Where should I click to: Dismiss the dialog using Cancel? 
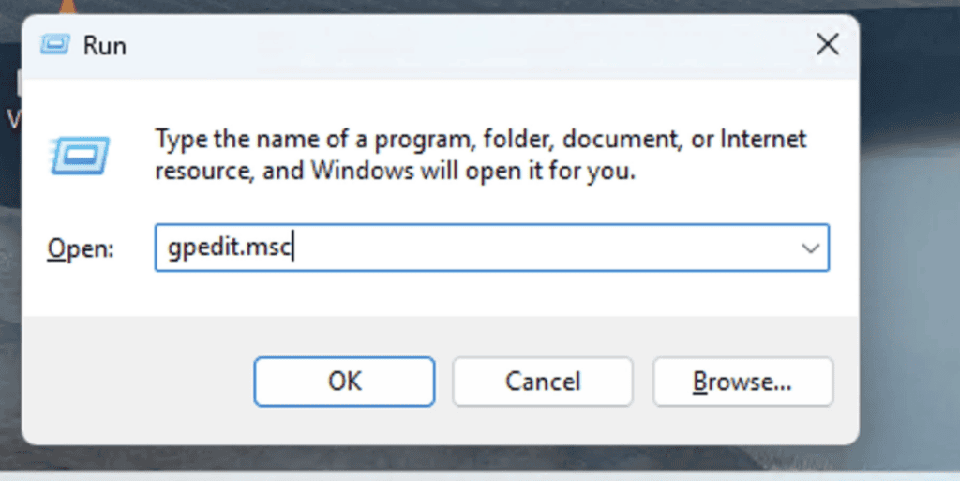[x=543, y=382]
